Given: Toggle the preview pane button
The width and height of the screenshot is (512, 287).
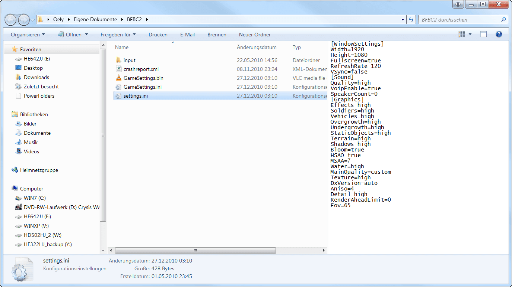Looking at the screenshot, I should pyautogui.click(x=483, y=35).
